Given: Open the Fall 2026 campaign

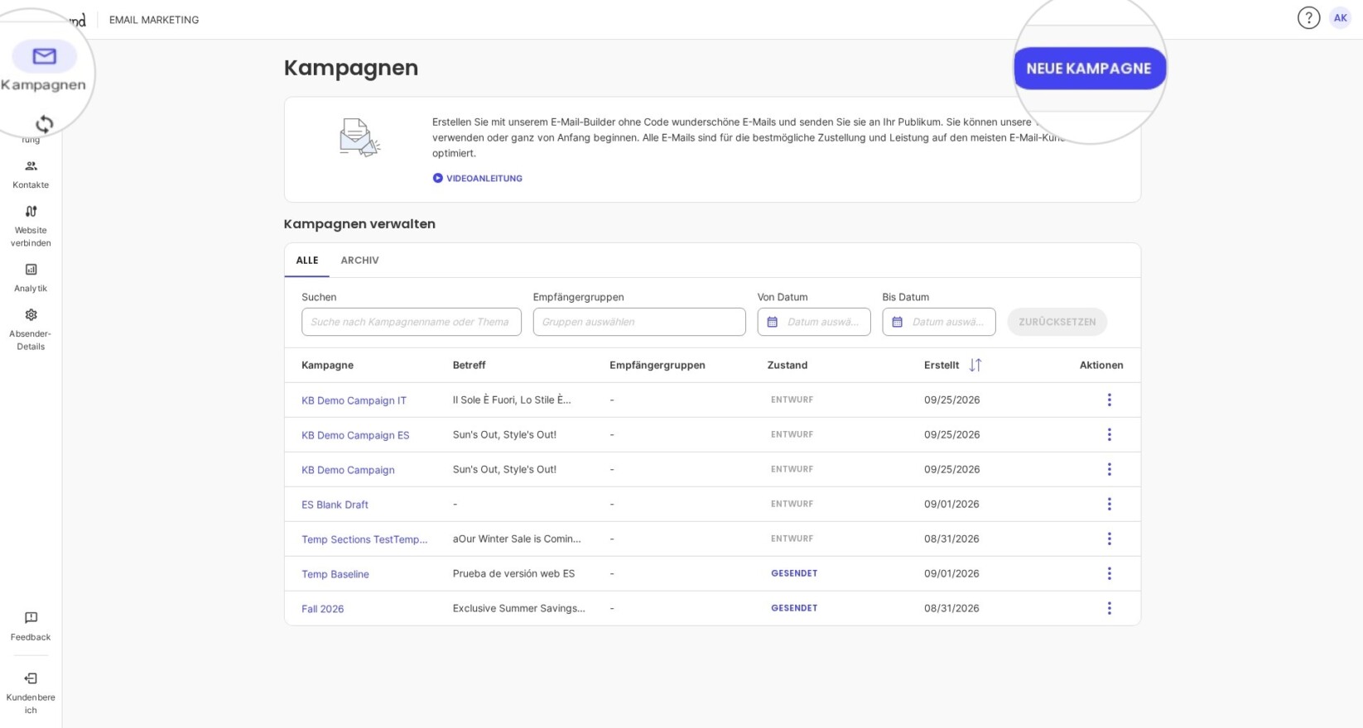Looking at the screenshot, I should point(322,609).
